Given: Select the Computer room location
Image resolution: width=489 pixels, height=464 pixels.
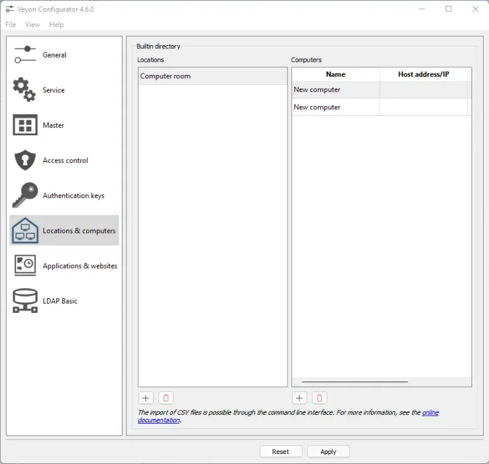Looking at the screenshot, I should click(x=166, y=76).
